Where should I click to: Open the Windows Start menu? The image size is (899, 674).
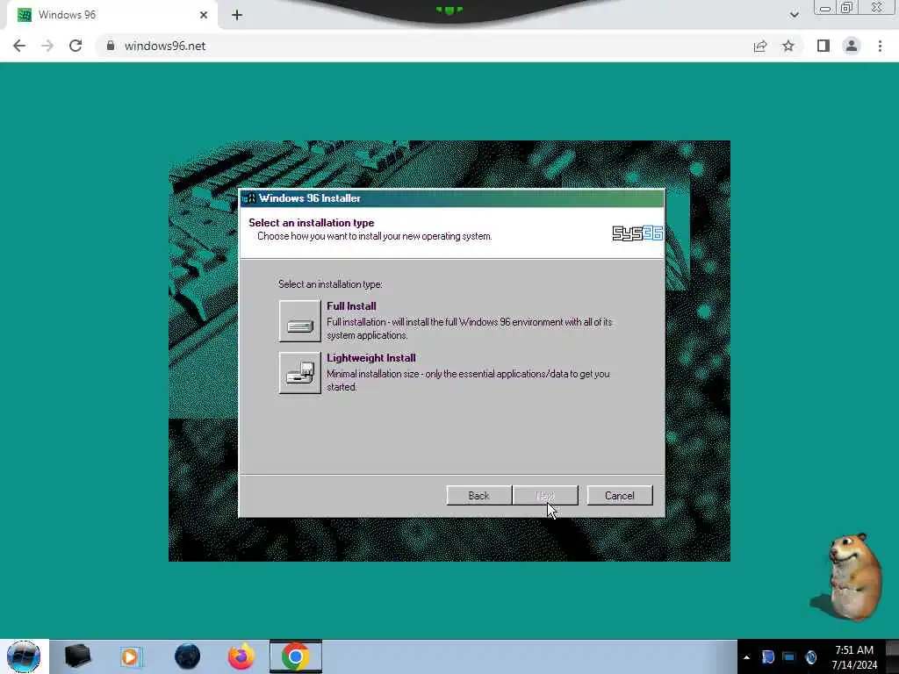point(24,656)
